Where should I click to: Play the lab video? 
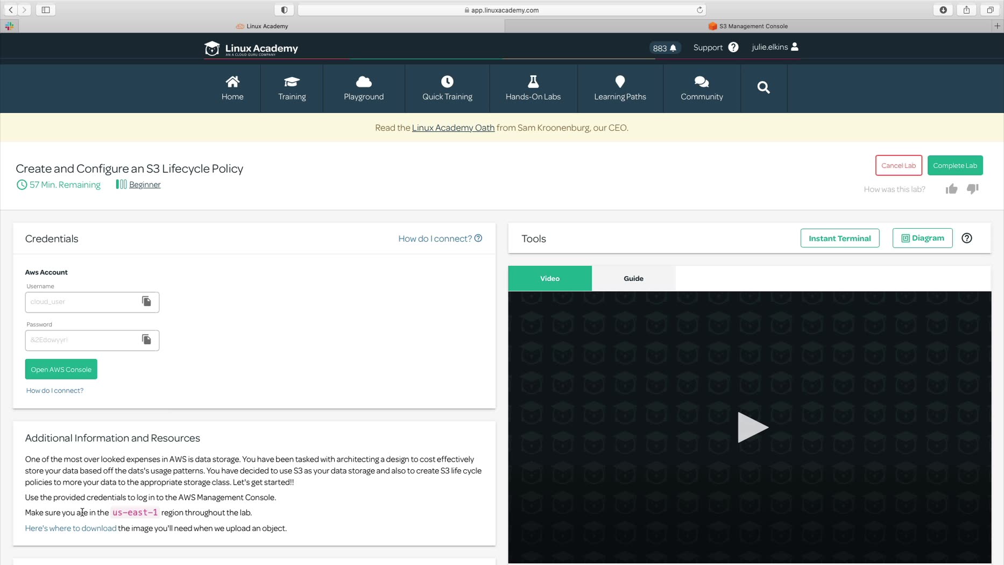click(752, 427)
